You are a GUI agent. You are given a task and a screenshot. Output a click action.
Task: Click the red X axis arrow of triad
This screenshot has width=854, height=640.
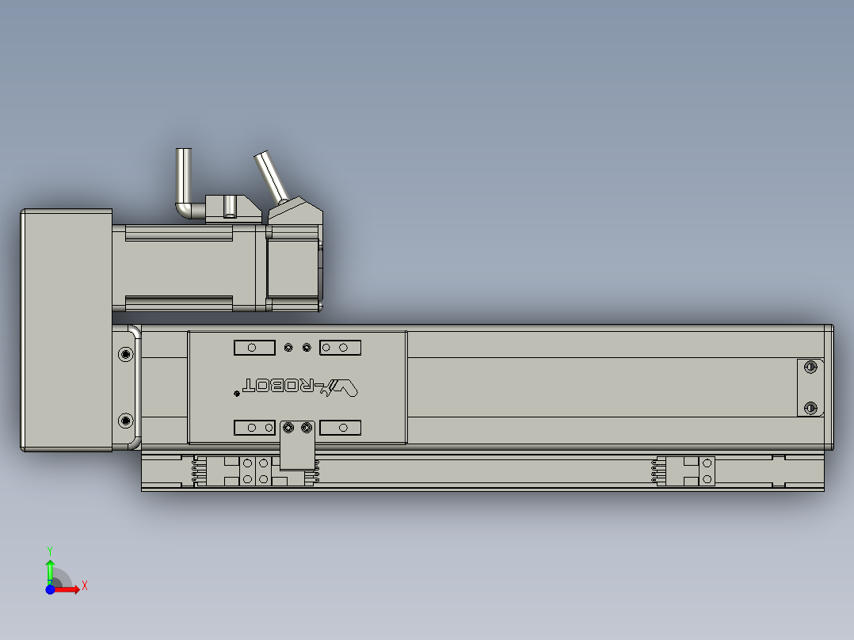point(67,589)
